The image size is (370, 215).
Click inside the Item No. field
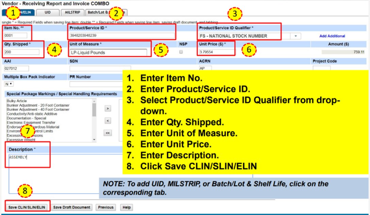point(15,34)
